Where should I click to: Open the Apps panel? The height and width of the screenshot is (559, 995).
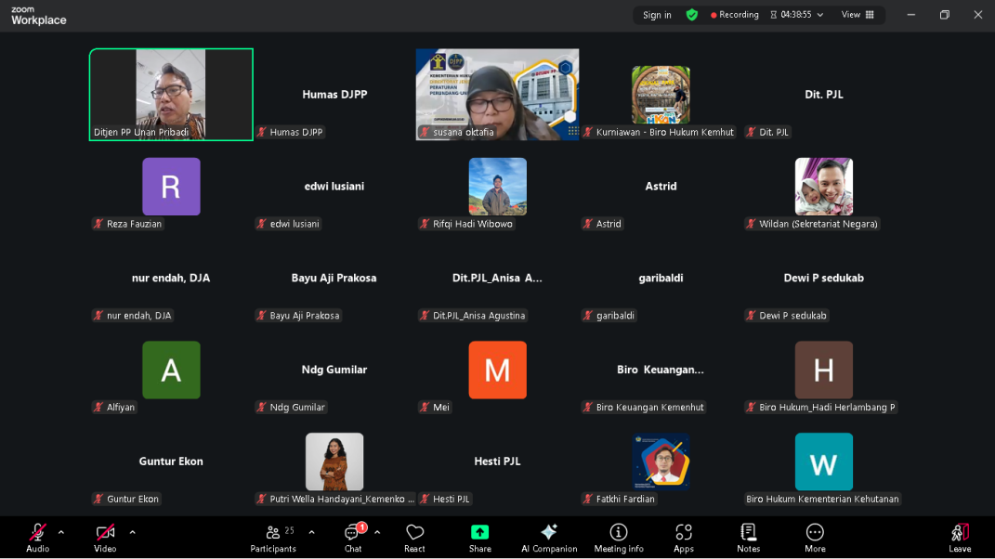(x=684, y=537)
